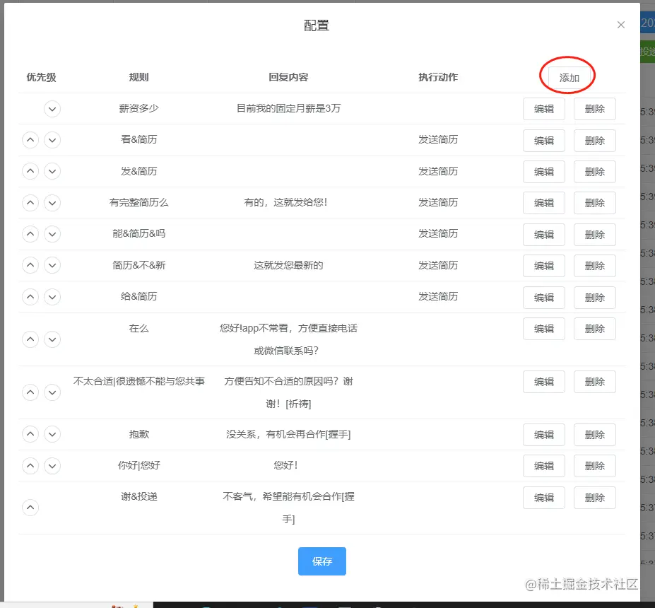
Task: Save the configuration with 保存
Action: (322, 561)
